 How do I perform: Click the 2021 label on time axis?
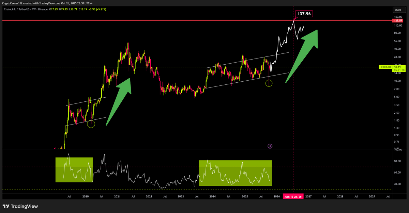coord(117,197)
